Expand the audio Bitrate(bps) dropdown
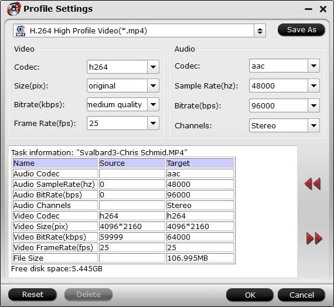Screen dimensions: 334x307 pyautogui.click(x=313, y=105)
